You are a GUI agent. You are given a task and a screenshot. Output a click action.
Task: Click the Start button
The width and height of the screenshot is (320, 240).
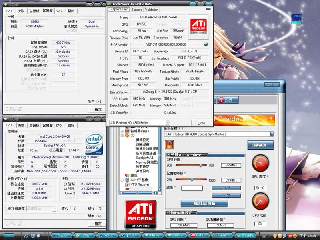9,236
